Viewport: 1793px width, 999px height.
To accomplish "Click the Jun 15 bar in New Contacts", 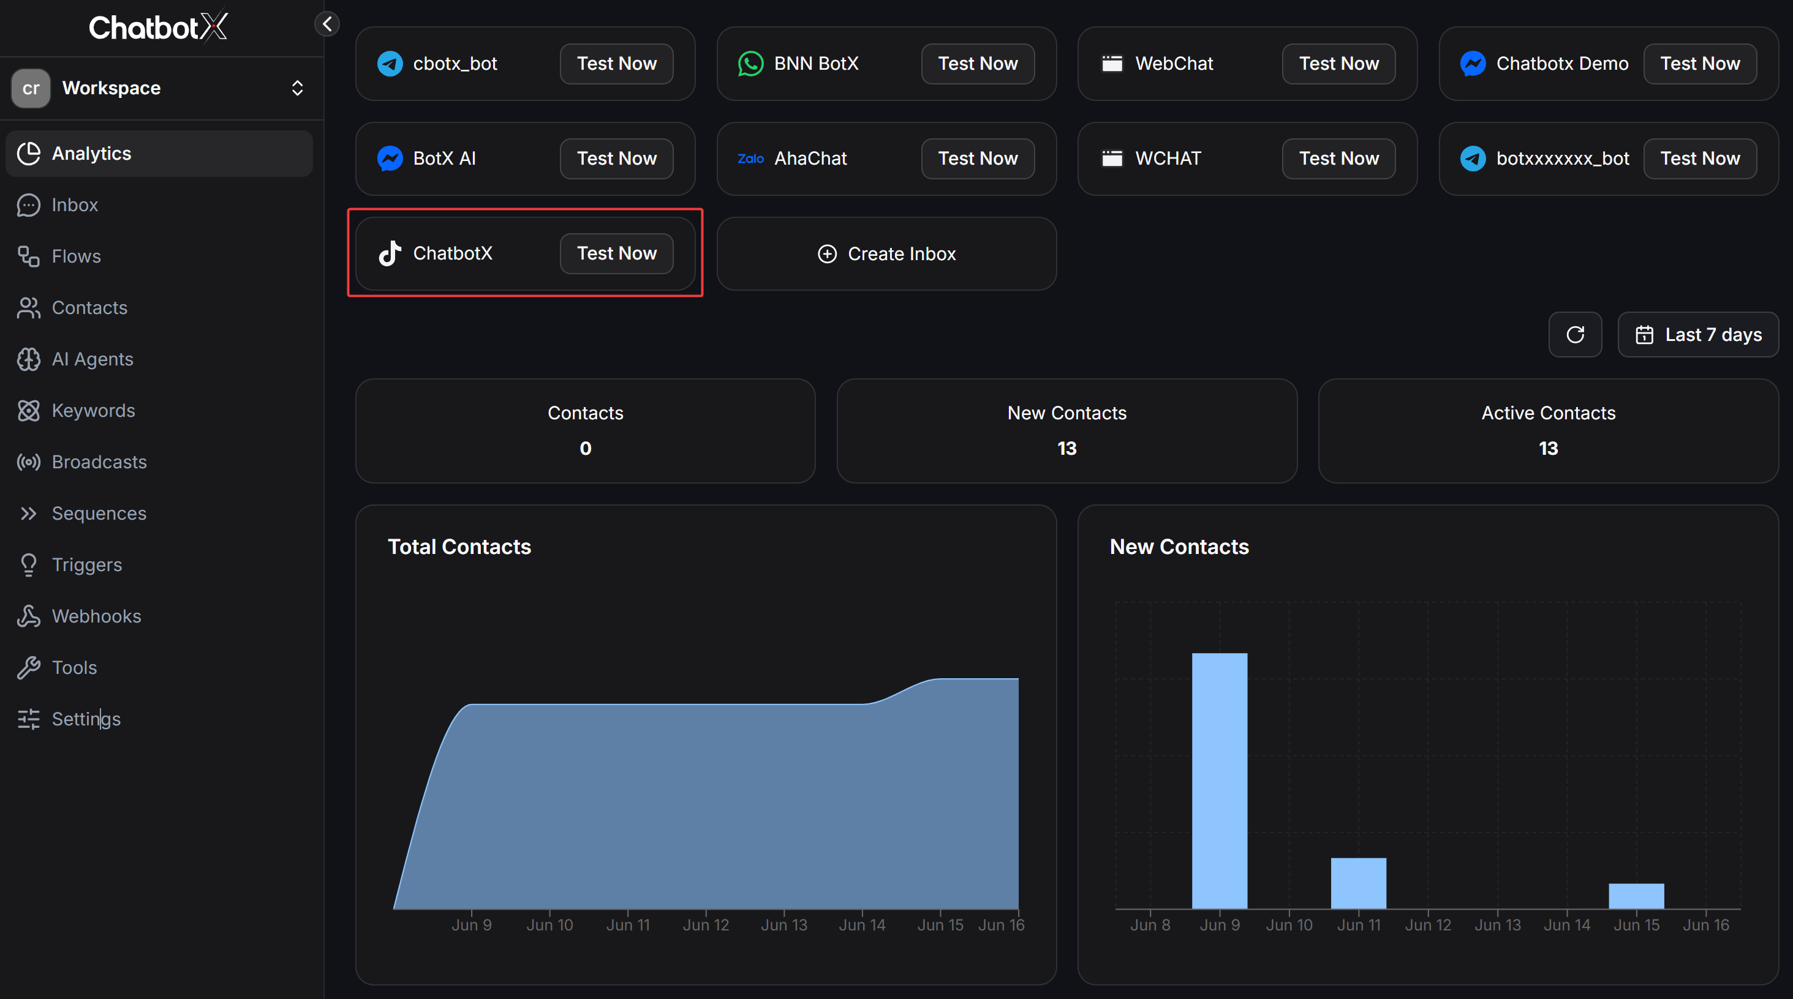I will [x=1636, y=896].
